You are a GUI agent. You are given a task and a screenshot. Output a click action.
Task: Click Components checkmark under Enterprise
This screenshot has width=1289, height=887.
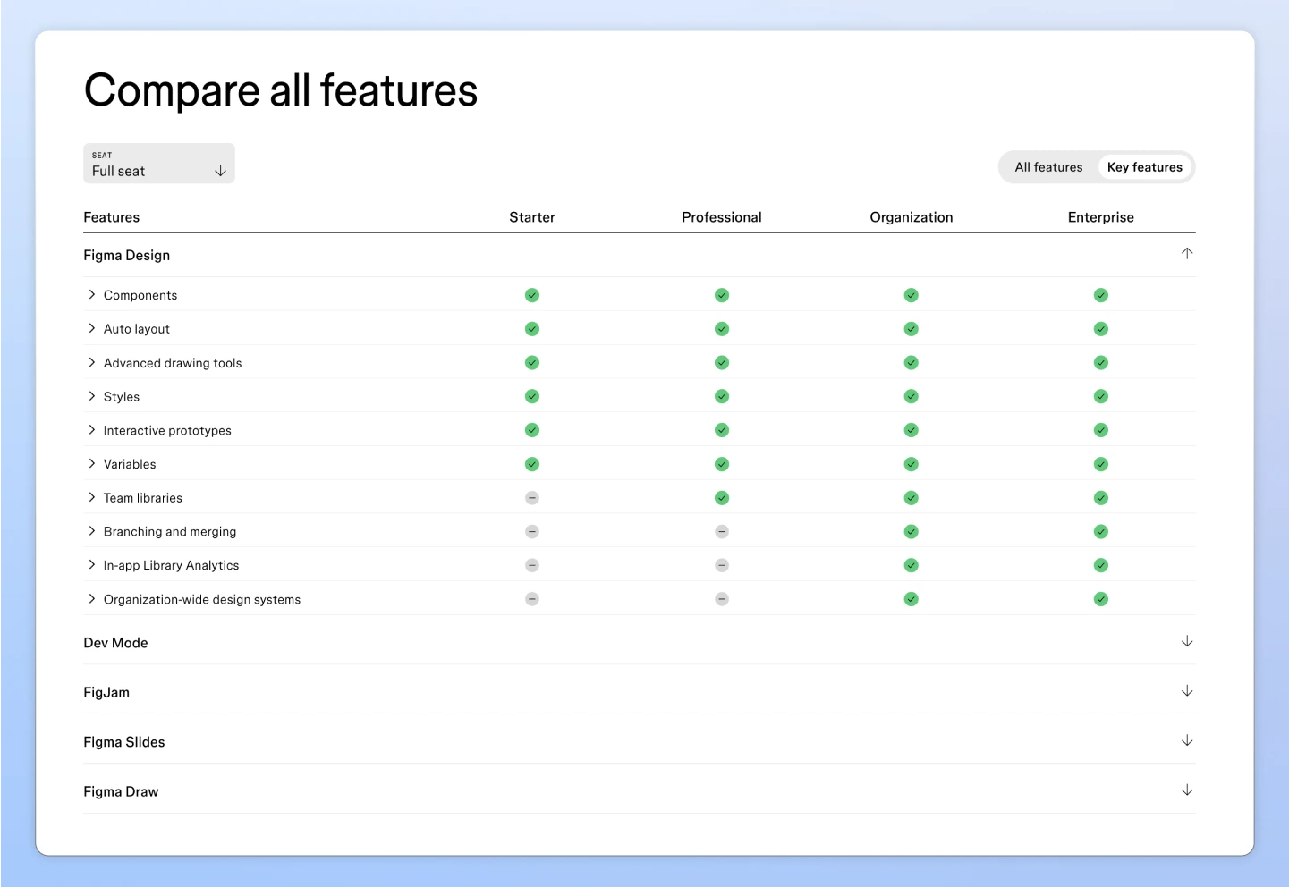point(1101,295)
